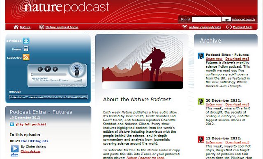263x159 pixels.
Task: Open Advanced search link
Action: [x=243, y=20]
